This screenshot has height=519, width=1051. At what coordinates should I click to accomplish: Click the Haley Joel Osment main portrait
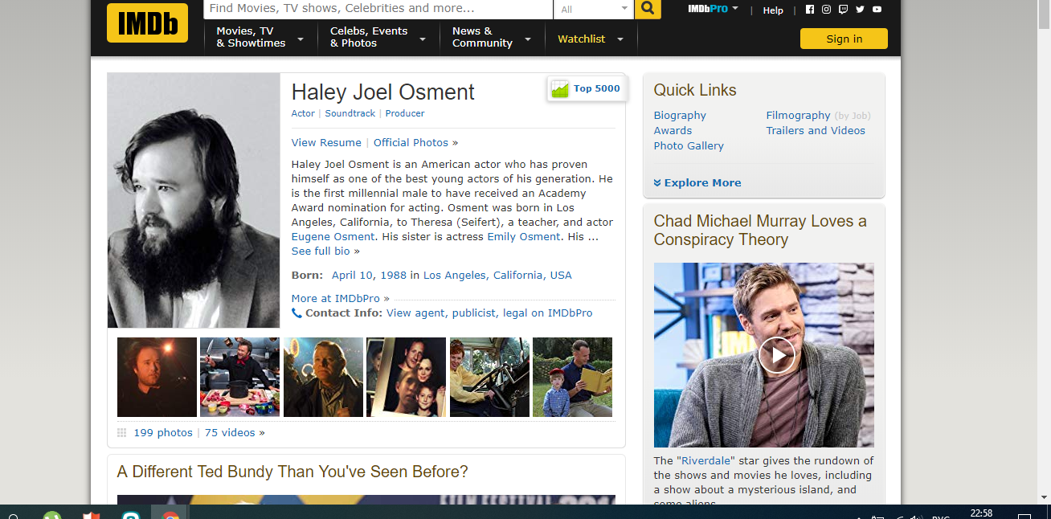pyautogui.click(x=194, y=201)
